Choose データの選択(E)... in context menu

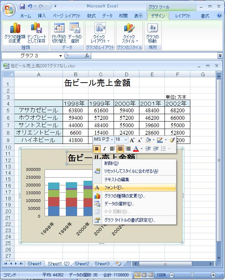click(x=134, y=204)
